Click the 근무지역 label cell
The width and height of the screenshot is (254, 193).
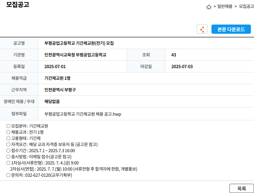pyautogui.click(x=19, y=90)
